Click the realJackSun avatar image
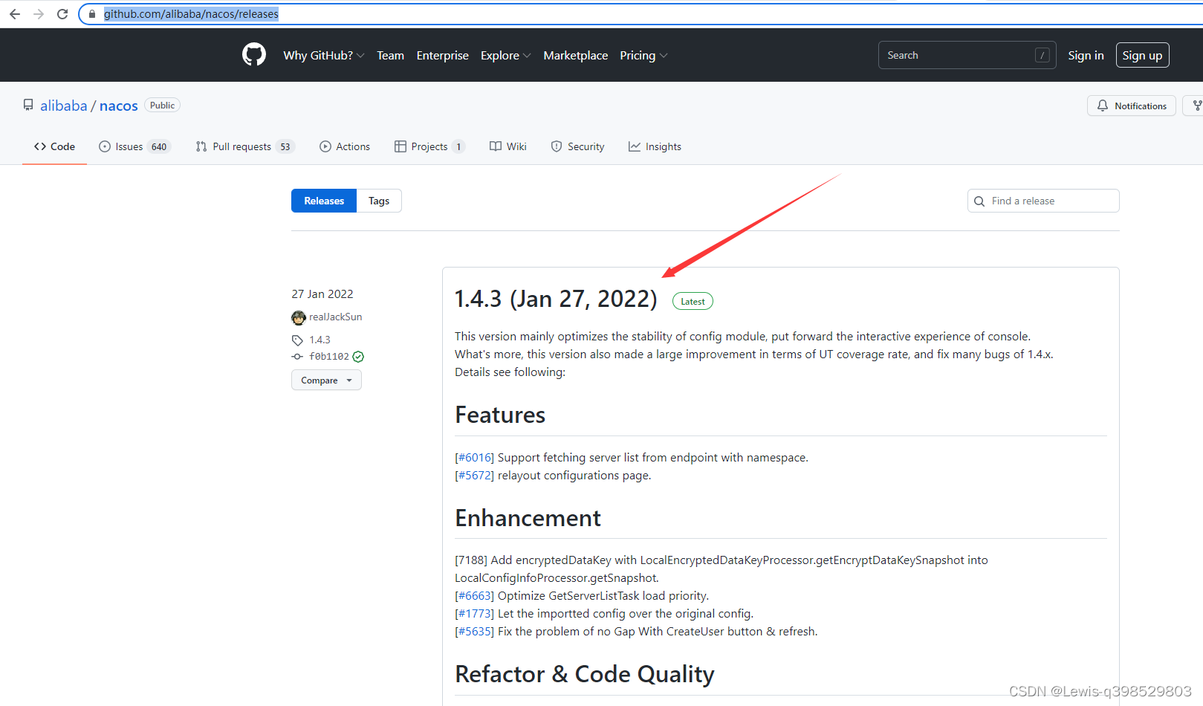Screen dimensions: 1203x706 299,317
